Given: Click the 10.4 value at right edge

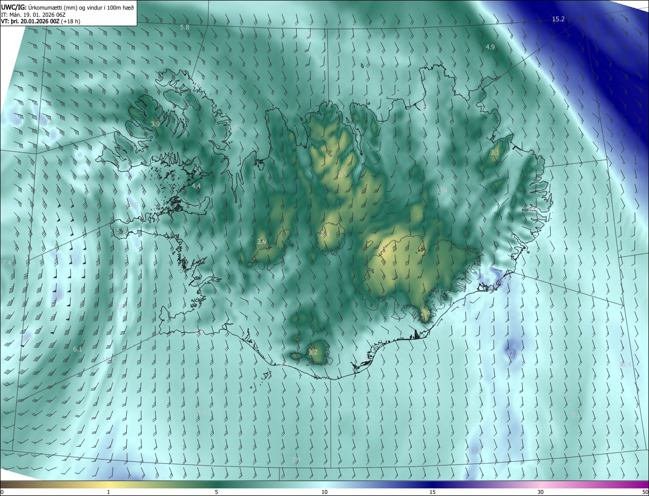Looking at the screenshot, I should click(625, 364).
